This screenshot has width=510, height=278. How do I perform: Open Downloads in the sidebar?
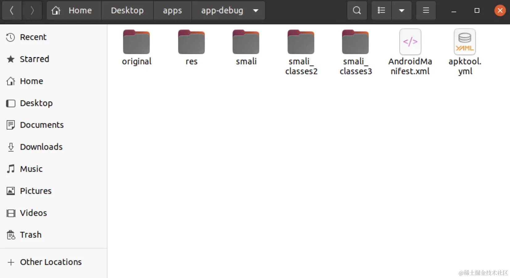(x=53, y=147)
